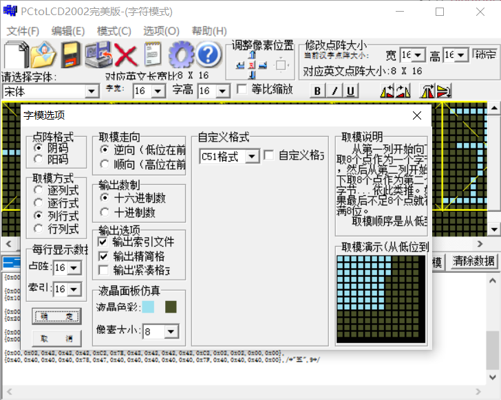Click the red X delete icon
501x400 pixels.
(x=126, y=55)
